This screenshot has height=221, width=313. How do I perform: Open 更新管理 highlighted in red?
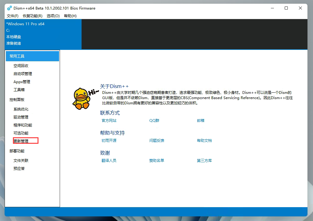pos(21,141)
